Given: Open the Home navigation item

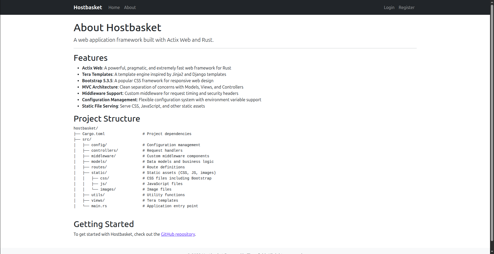Looking at the screenshot, I should click(x=114, y=7).
